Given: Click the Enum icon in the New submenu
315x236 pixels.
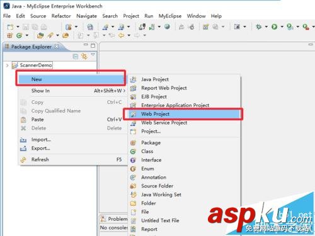Looking at the screenshot, I should [x=133, y=169].
